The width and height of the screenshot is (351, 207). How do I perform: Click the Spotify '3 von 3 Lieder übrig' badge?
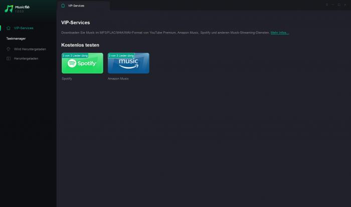(75, 55)
